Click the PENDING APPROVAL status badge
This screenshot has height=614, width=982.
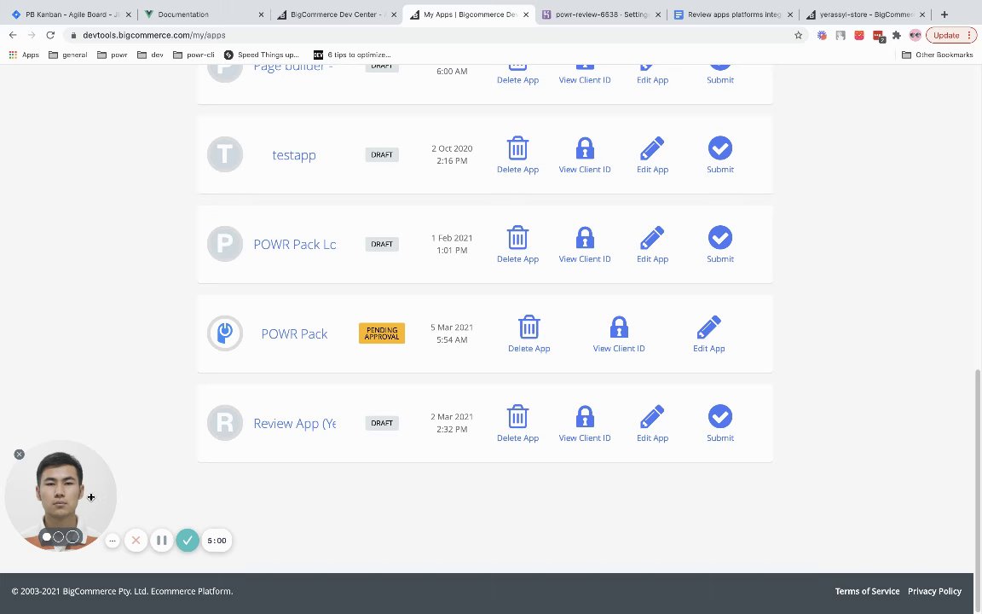tap(381, 333)
